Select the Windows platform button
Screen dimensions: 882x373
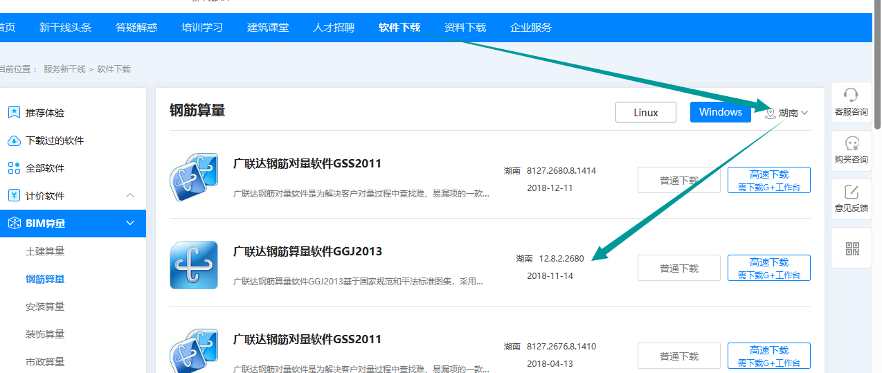[x=721, y=112]
